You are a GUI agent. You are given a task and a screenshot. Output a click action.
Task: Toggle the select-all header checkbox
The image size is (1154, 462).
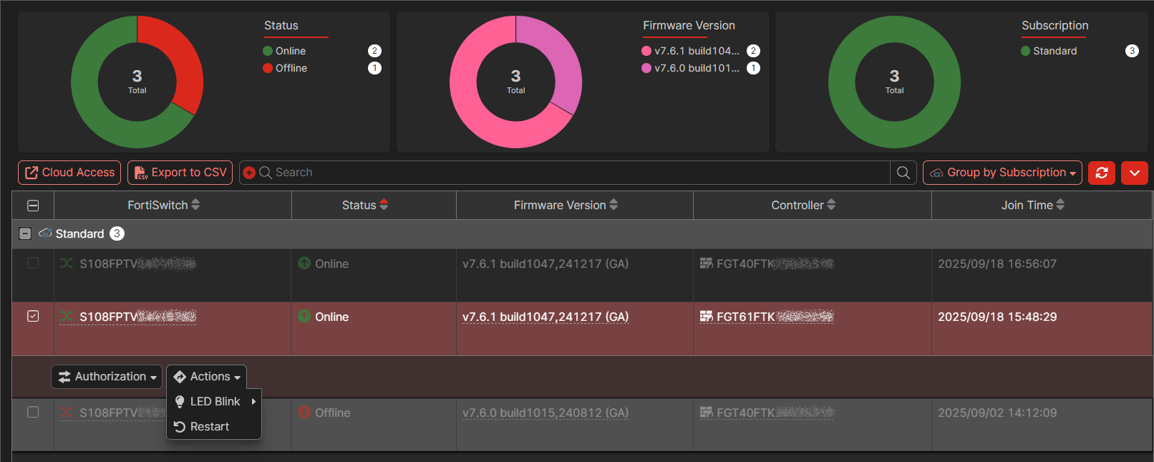33,206
